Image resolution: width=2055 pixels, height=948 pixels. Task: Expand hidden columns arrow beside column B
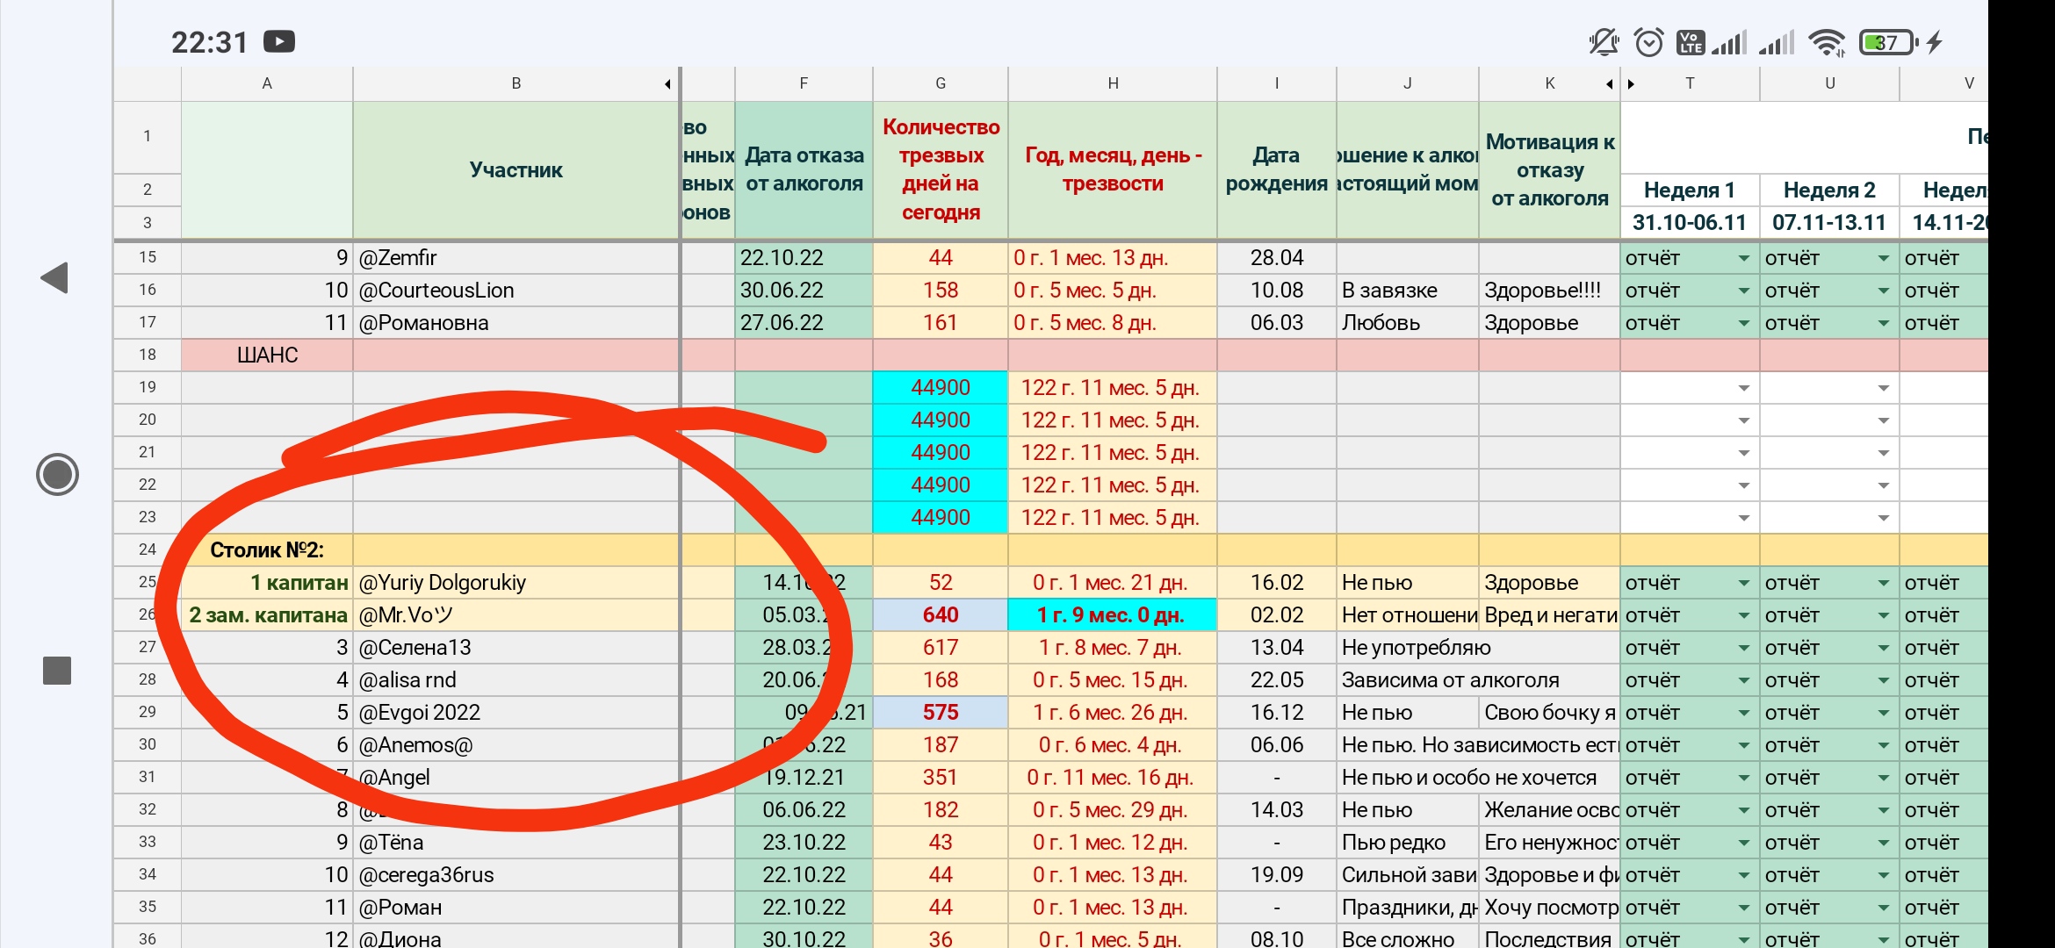[667, 84]
